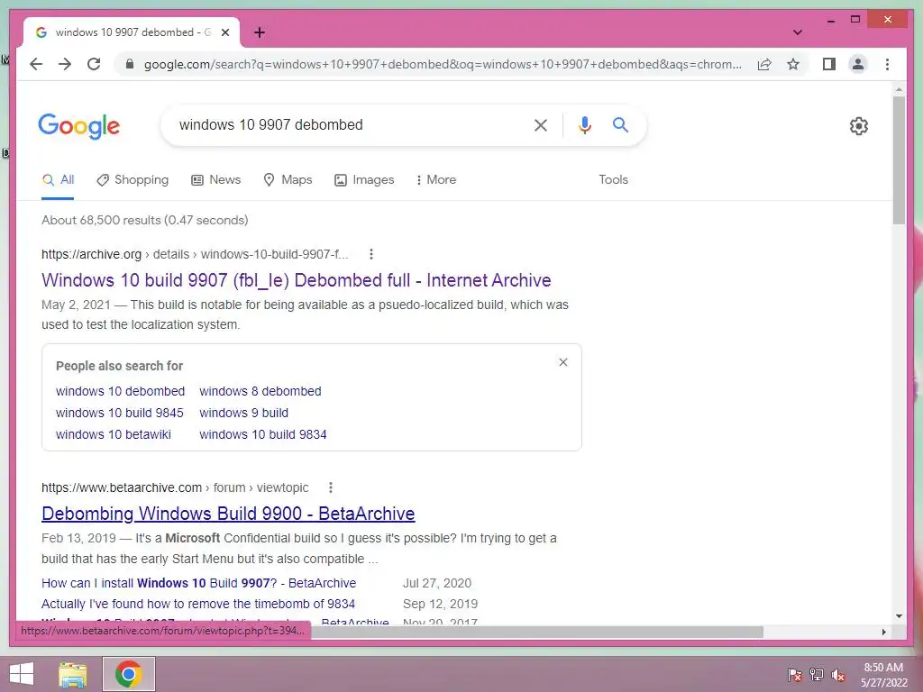The width and height of the screenshot is (923, 692).
Task: Expand the More search categories menu
Action: 435,180
